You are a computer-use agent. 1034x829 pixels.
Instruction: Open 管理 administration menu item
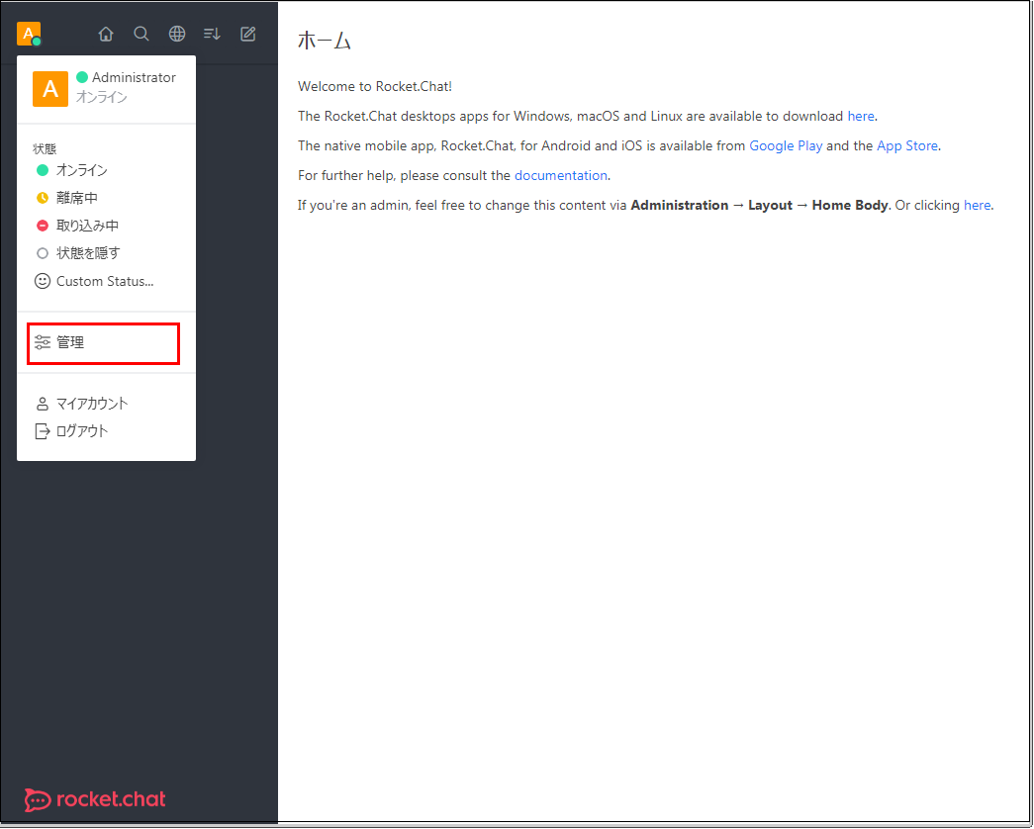104,343
